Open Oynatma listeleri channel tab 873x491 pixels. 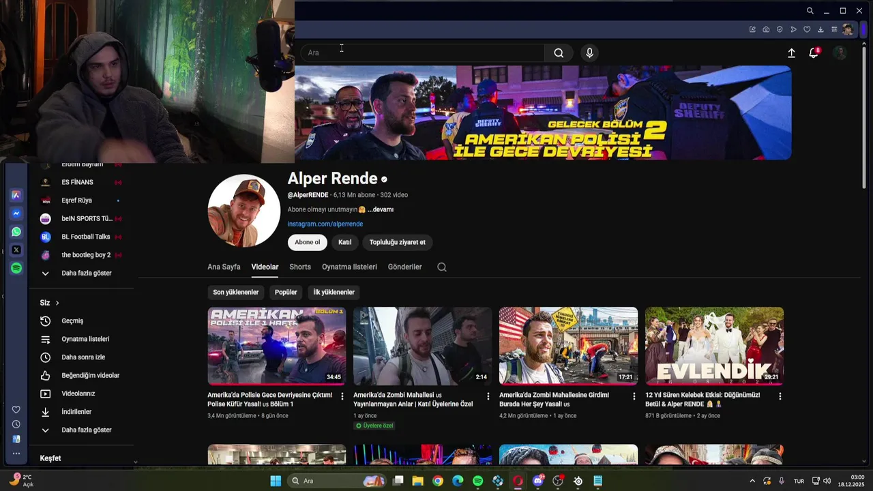(x=349, y=267)
